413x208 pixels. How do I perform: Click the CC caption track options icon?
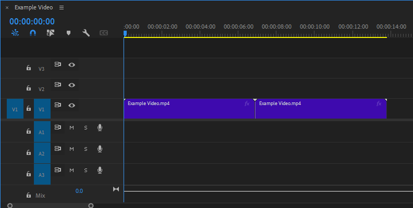(104, 33)
